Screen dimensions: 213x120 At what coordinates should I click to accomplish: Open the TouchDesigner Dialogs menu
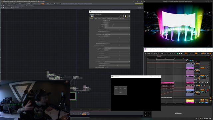10,4
